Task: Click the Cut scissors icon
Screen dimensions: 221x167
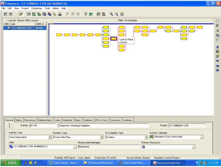Action: pyautogui.click(x=218, y=30)
